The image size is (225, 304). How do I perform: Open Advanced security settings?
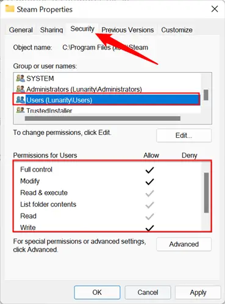click(184, 244)
